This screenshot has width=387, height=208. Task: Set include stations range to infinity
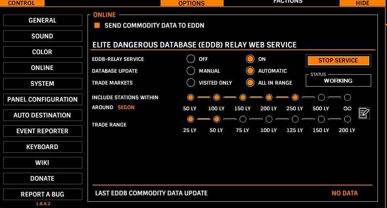point(347,97)
